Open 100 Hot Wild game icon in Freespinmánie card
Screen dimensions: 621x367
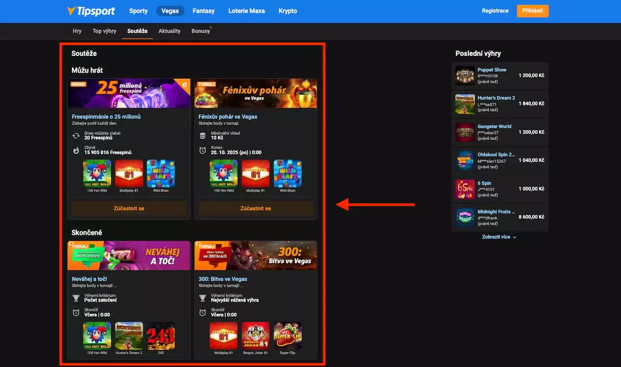(x=97, y=173)
